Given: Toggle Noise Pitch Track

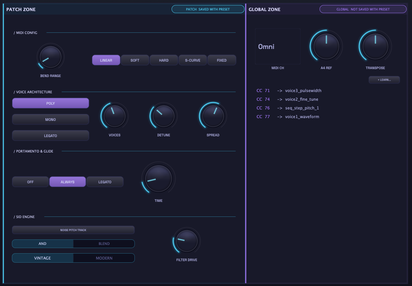Looking at the screenshot, I should click(x=73, y=230).
